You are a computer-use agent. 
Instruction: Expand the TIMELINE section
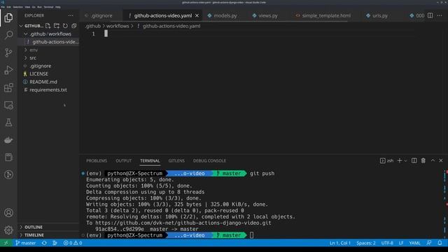48,235
